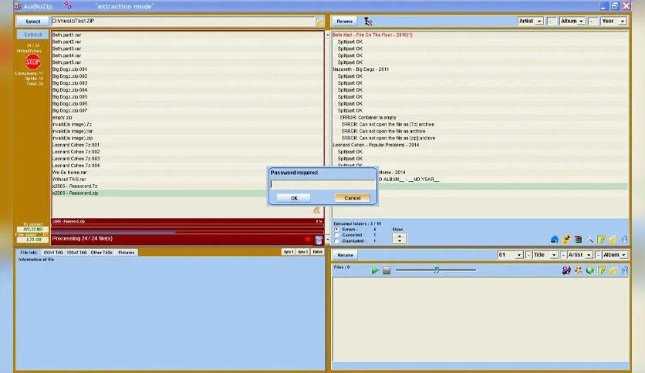This screenshot has height=373, width=645.
Task: Open the lower Album dropdown
Action: tap(615, 255)
